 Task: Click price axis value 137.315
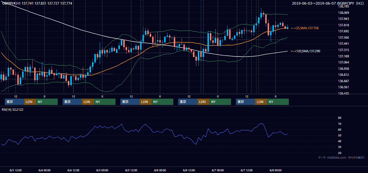[x=344, y=50]
